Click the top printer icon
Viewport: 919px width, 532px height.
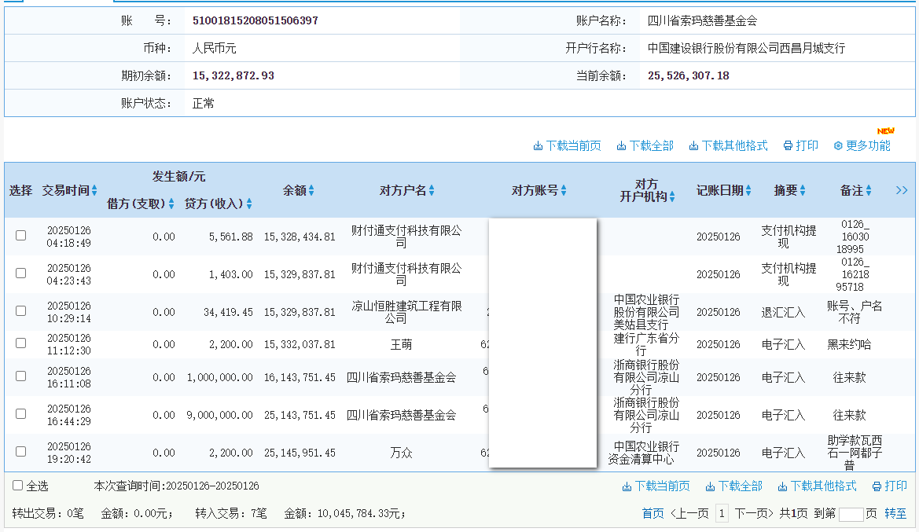pyautogui.click(x=789, y=146)
